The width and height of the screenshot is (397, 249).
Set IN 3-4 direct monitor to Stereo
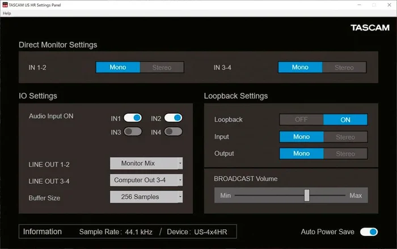(x=344, y=67)
